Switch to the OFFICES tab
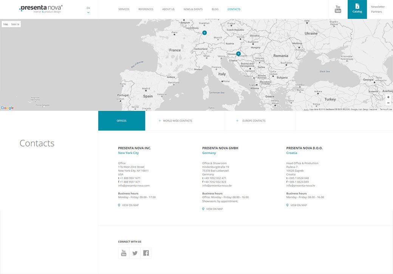393x274 pixels. coord(121,120)
